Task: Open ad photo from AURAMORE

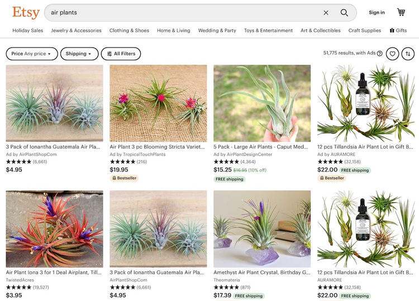Action: pos(366,103)
